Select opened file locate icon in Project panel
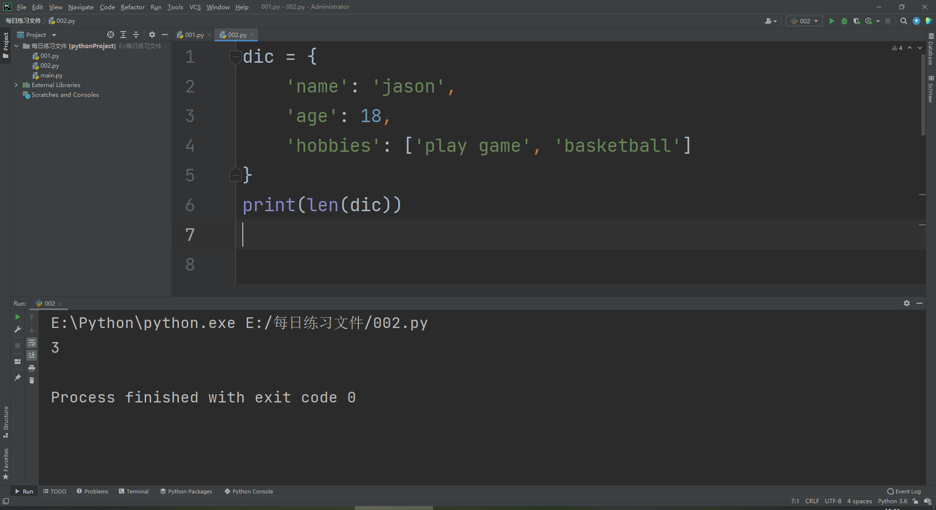 pyautogui.click(x=111, y=35)
